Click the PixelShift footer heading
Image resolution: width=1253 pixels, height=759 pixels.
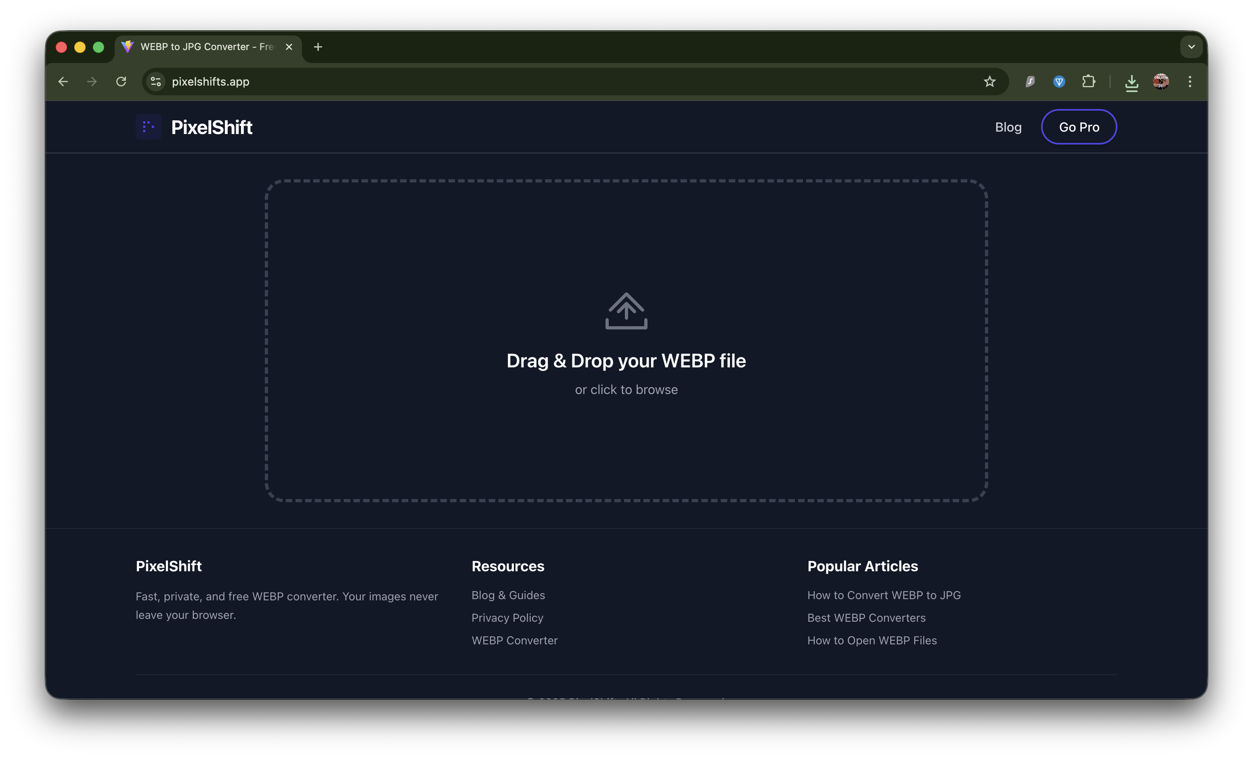click(x=168, y=566)
